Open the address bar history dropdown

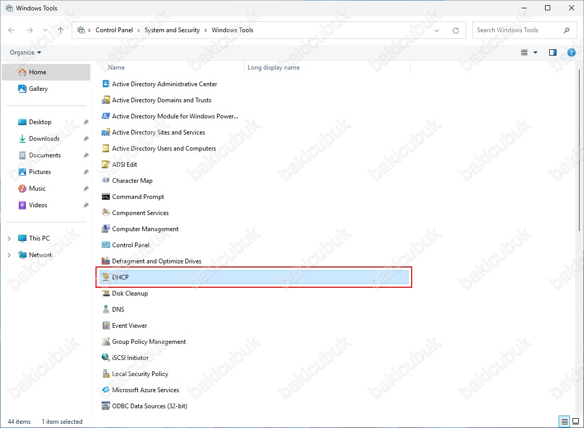(x=437, y=30)
